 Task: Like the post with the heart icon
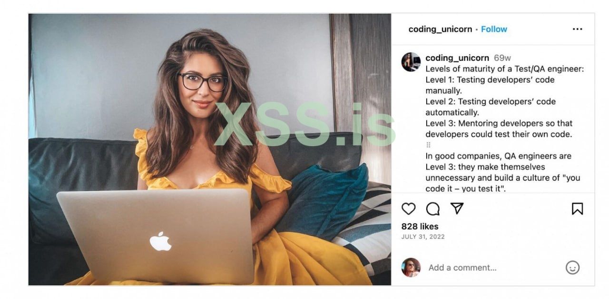tap(409, 209)
